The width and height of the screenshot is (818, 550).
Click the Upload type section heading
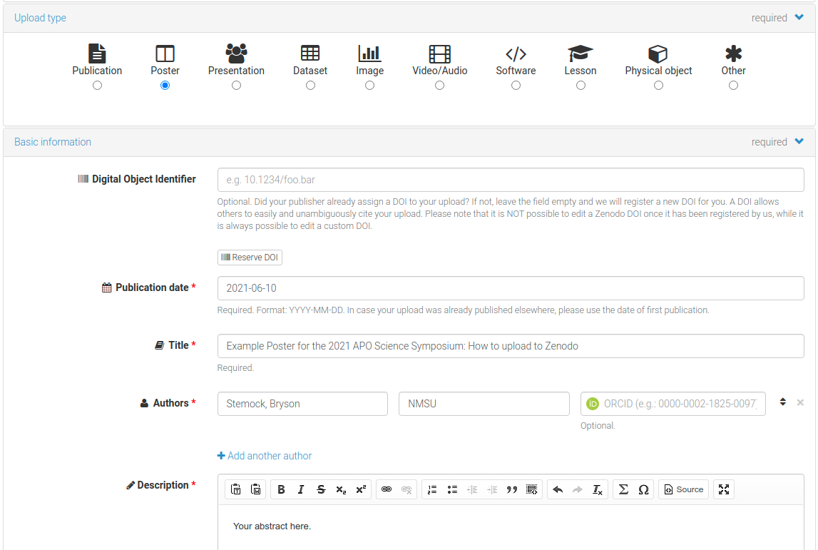pos(40,18)
